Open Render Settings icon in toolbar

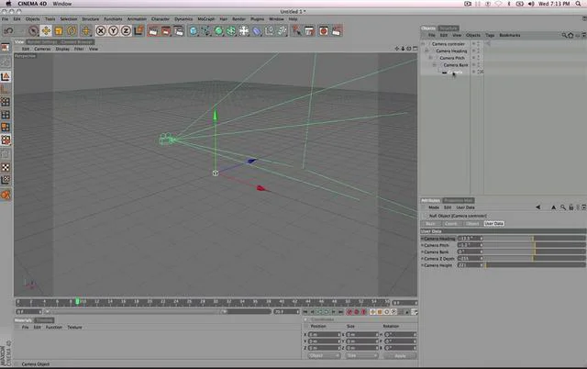pyautogui.click(x=179, y=30)
